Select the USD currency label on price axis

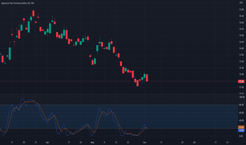[x=241, y=3]
